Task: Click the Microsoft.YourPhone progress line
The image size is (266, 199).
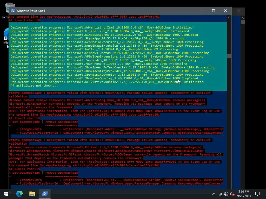Action: click(x=99, y=64)
